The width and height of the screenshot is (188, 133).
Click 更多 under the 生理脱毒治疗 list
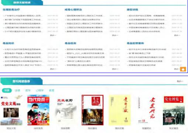(53, 35)
